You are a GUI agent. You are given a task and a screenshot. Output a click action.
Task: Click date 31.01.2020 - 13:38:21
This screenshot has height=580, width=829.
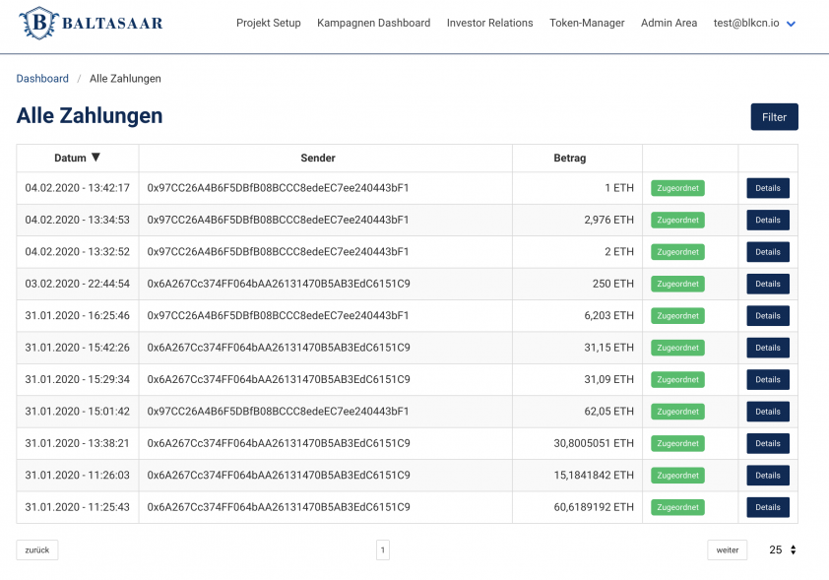77,443
